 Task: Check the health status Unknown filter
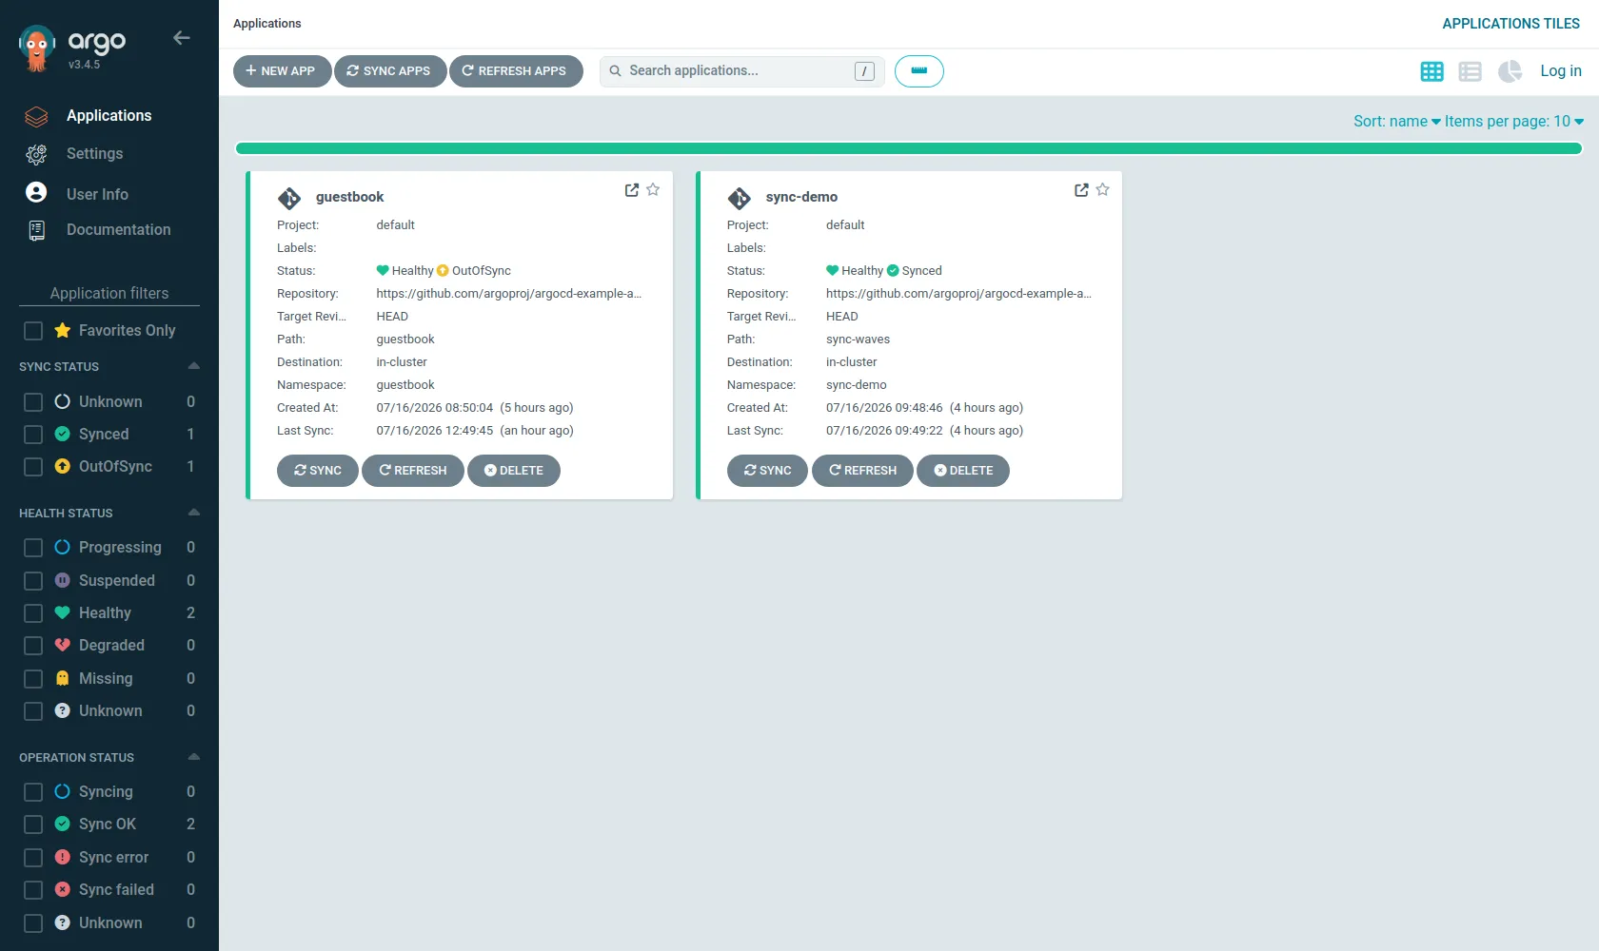(33, 711)
